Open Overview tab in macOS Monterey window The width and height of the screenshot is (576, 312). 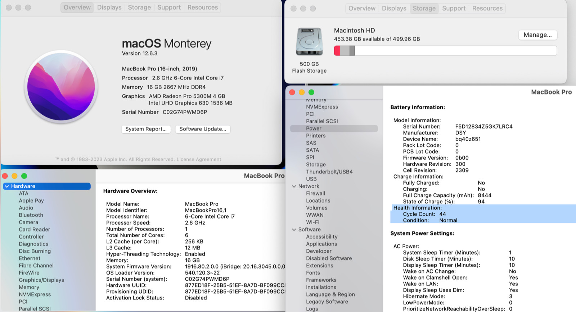click(x=77, y=7)
